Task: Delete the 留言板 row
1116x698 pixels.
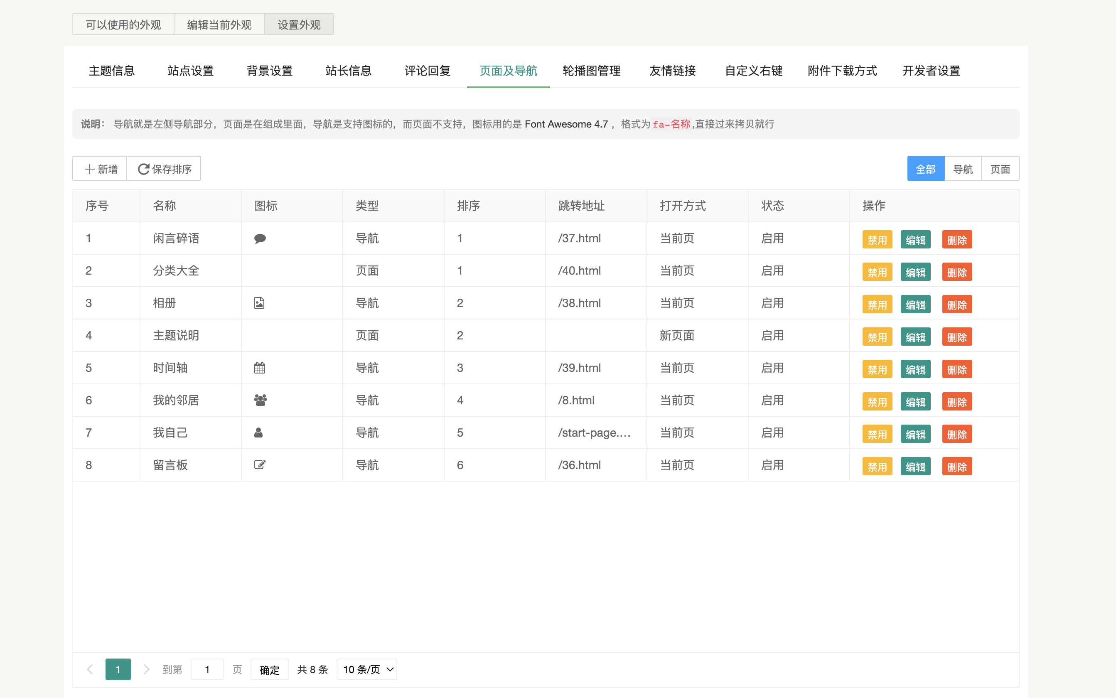Action: (957, 467)
